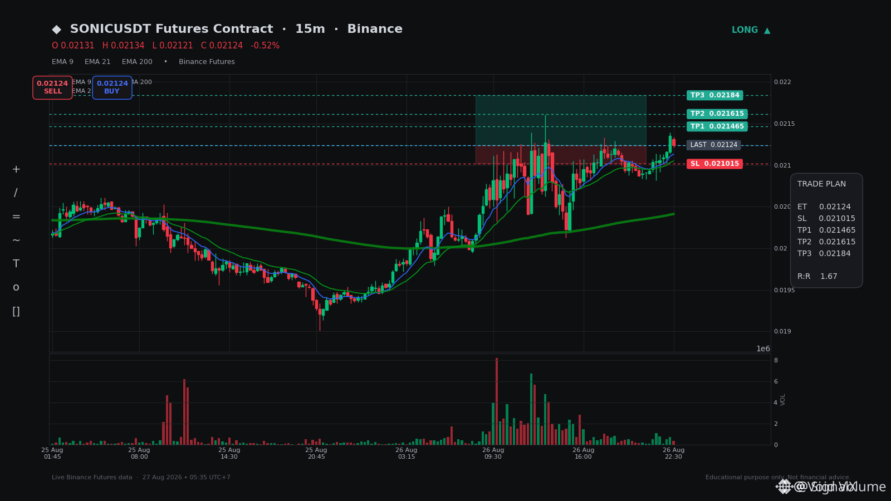The height and width of the screenshot is (501, 891).
Task: Click the -0.52% change value
Action: pos(265,46)
